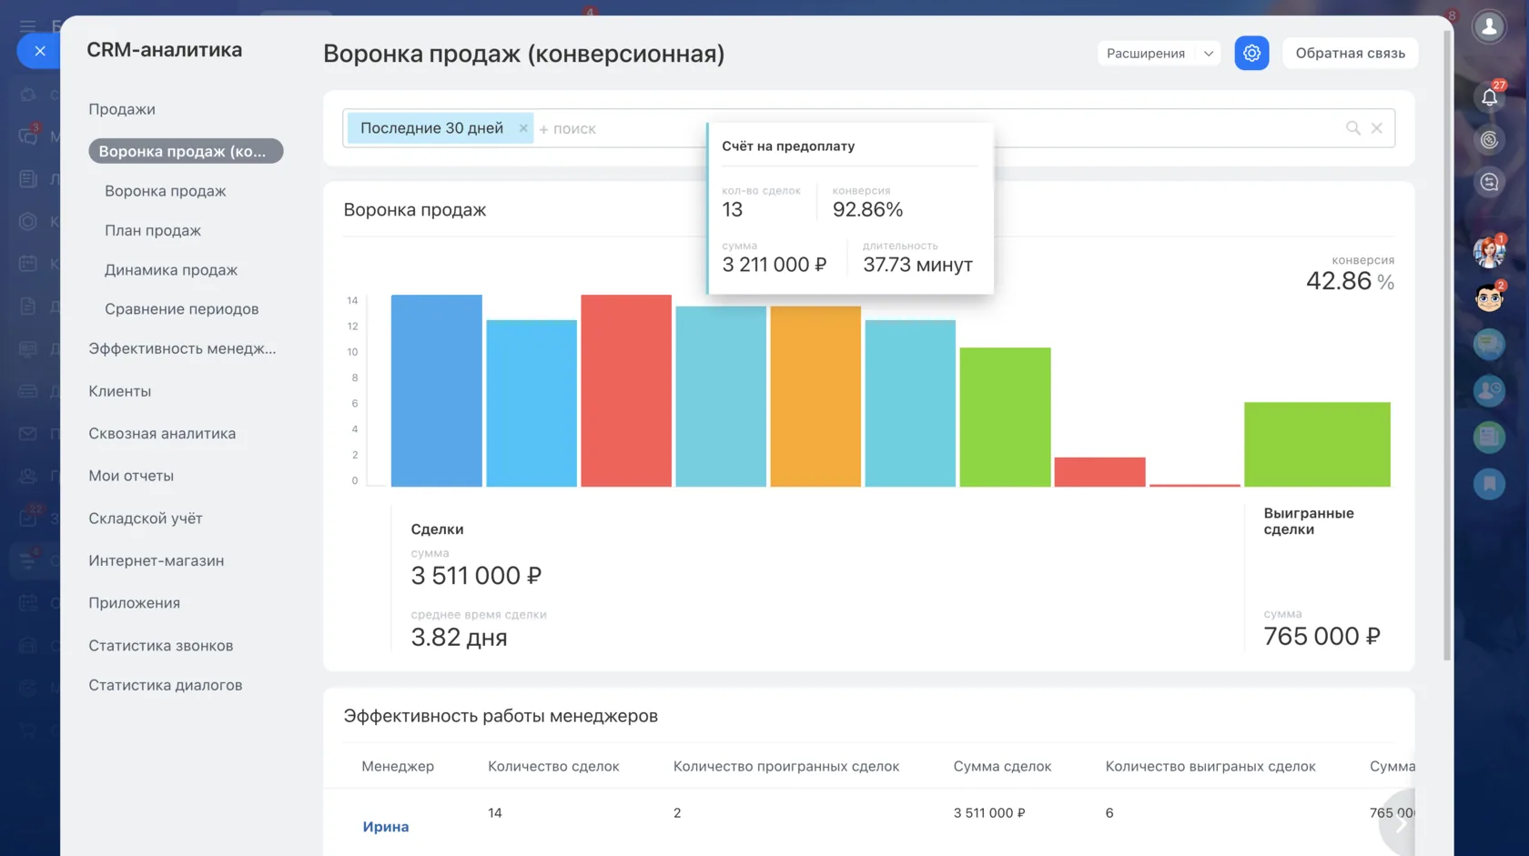Viewport: 1529px width, 856px height.
Task: Open the Воронка продаж report
Action: point(166,191)
